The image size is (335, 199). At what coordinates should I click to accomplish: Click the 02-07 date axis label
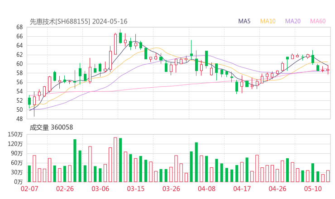click(x=29, y=189)
